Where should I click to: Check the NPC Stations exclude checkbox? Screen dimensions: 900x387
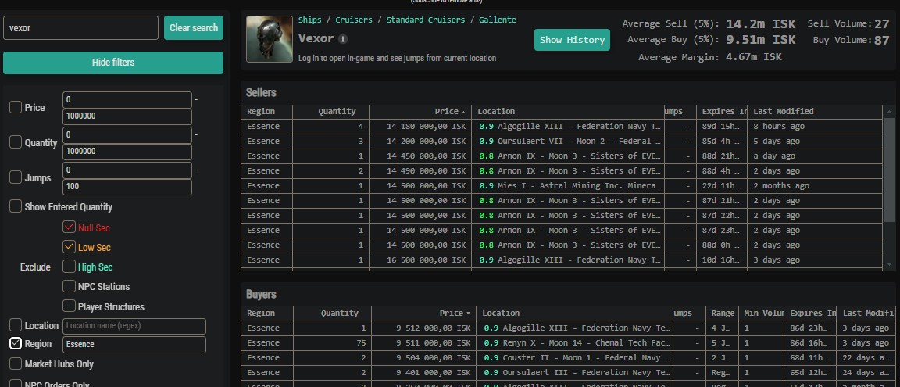tap(69, 286)
